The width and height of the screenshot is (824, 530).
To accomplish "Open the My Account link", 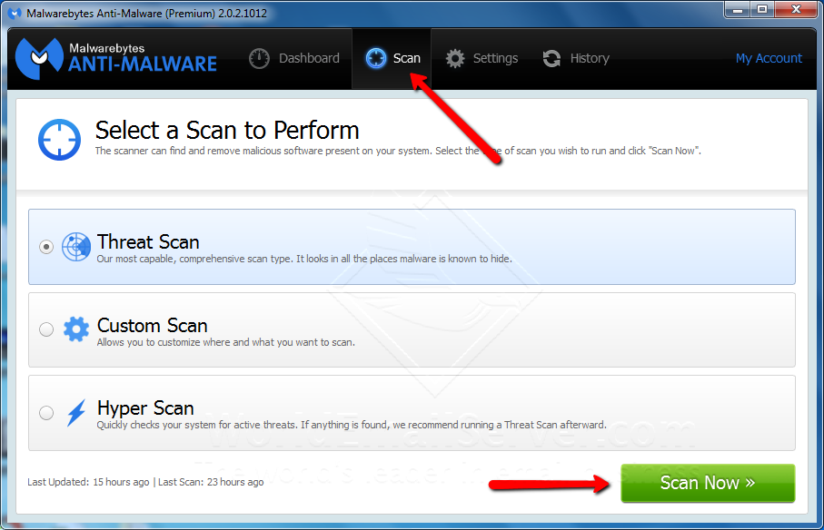I will 769,58.
